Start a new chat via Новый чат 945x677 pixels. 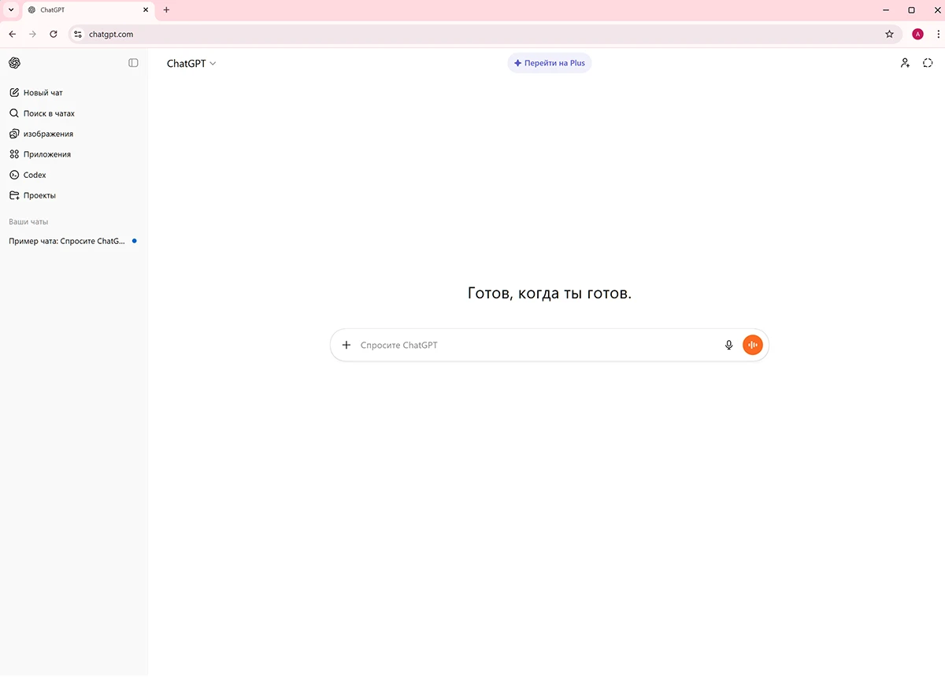(43, 93)
